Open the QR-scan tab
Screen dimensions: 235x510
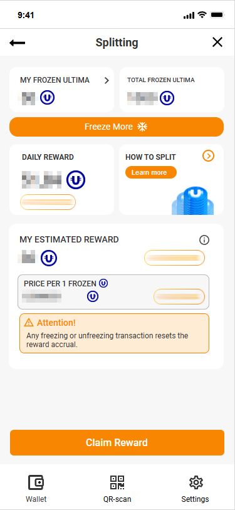tap(117, 489)
